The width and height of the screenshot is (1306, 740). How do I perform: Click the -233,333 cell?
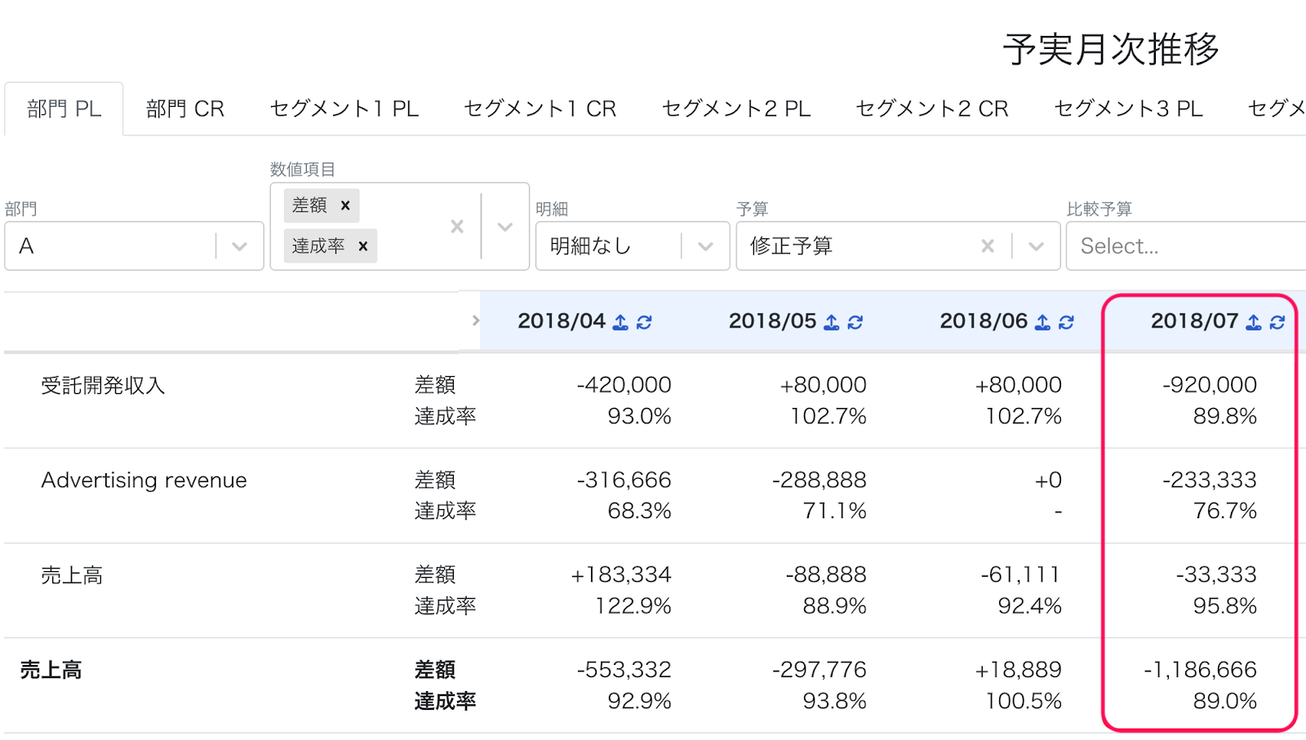1210,480
